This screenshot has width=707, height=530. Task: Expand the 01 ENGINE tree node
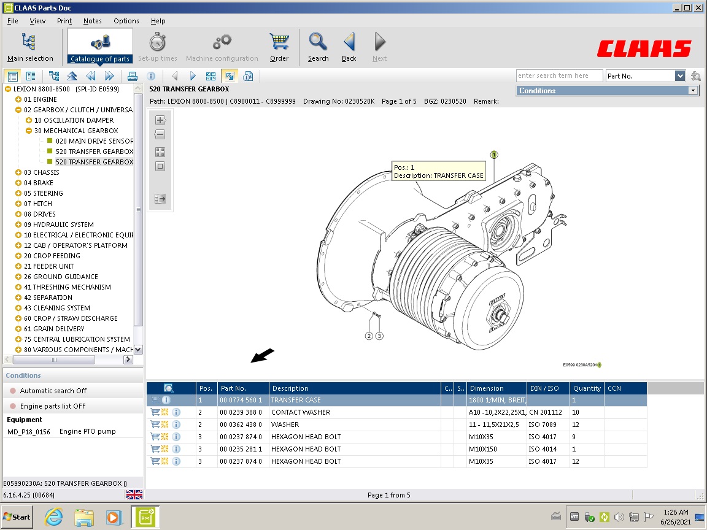click(x=18, y=99)
